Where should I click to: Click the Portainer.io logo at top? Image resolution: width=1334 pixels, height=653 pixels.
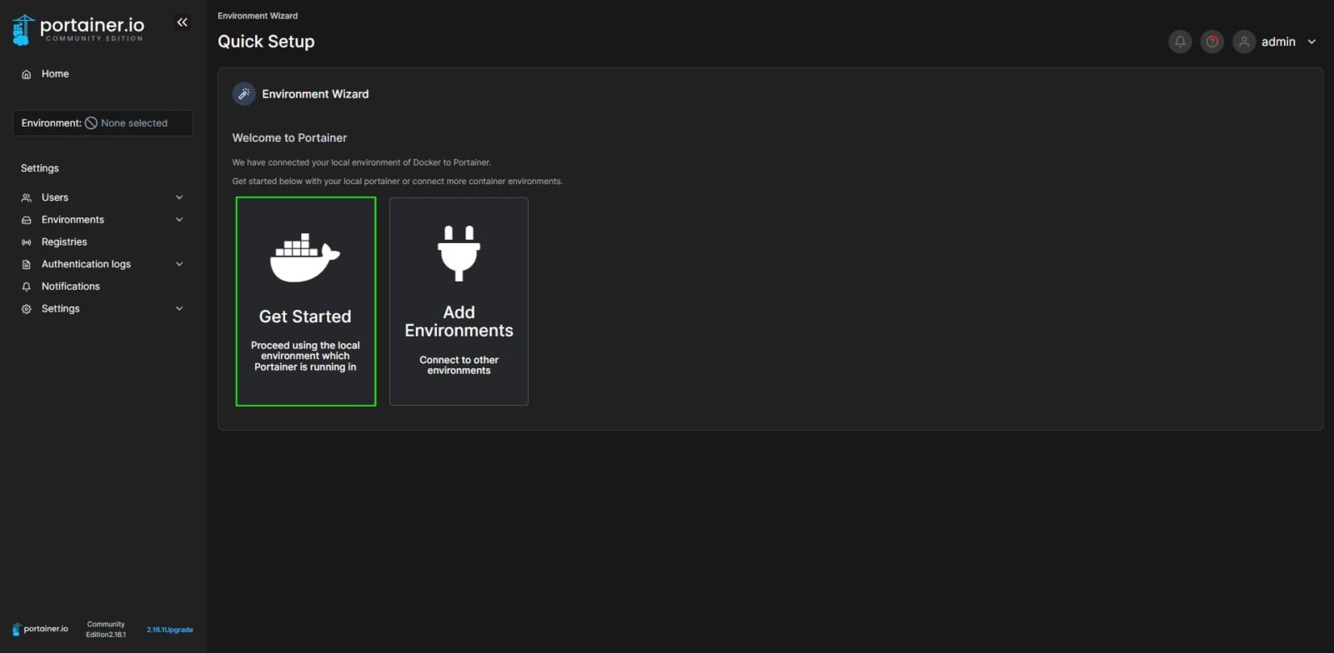coord(78,29)
